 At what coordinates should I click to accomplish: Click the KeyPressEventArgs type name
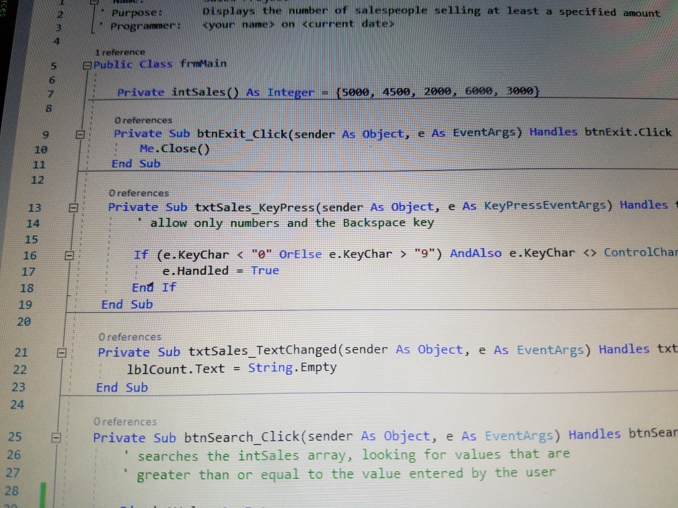click(x=544, y=206)
